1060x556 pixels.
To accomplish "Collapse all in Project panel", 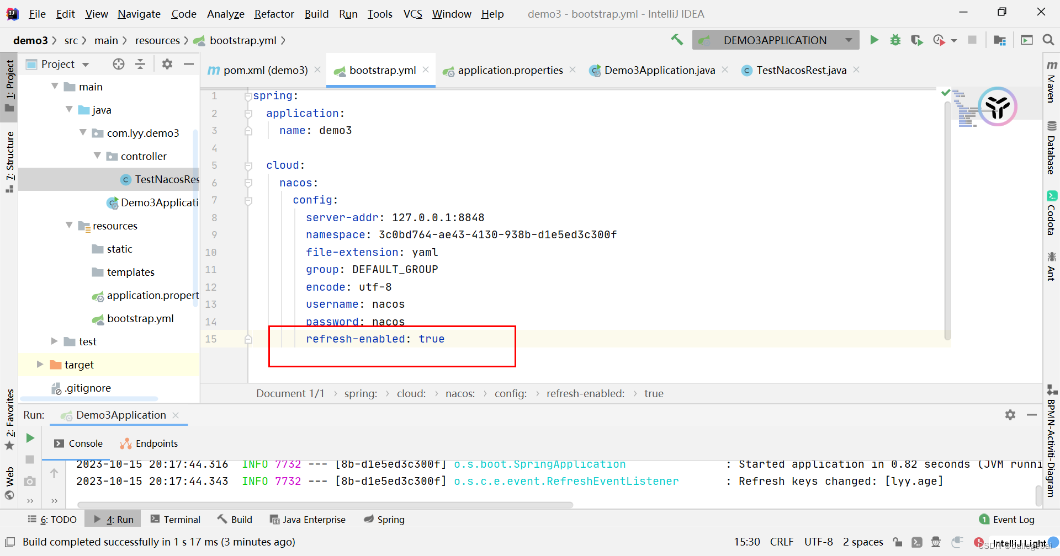I will pos(140,64).
